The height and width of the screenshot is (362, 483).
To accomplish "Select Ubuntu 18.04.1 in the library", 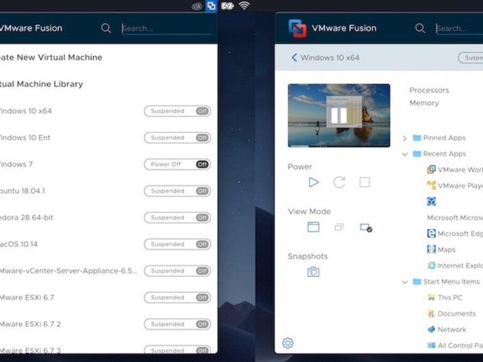I will pos(23,190).
